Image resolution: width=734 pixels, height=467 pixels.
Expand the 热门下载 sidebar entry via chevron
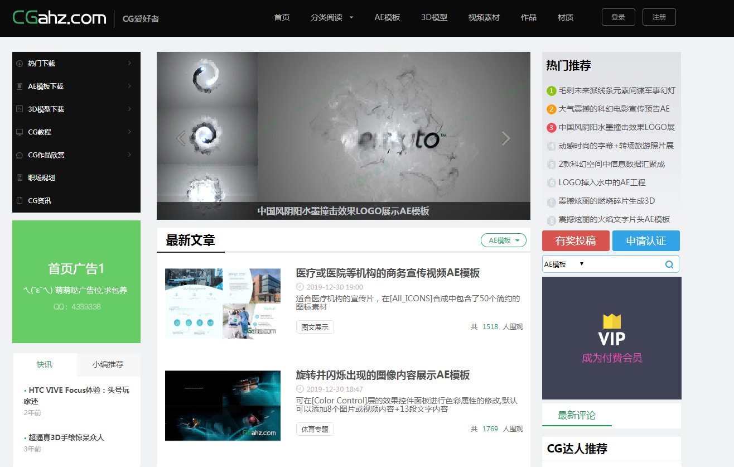[130, 63]
